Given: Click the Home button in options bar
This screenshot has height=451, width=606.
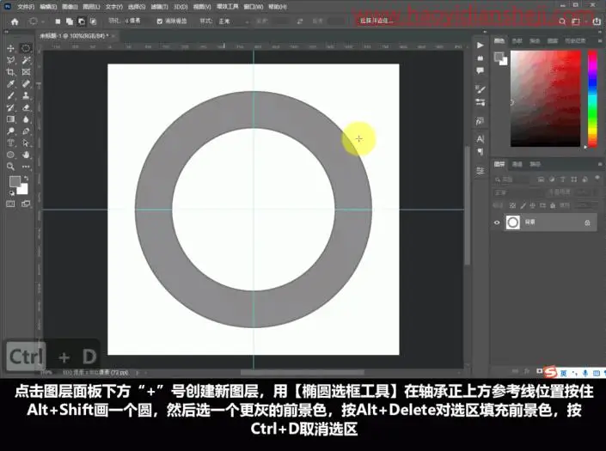Looking at the screenshot, I should (15, 21).
